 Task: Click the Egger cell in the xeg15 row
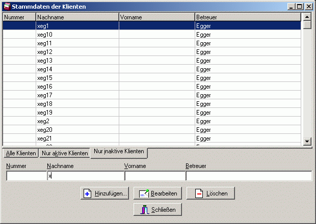(248, 78)
